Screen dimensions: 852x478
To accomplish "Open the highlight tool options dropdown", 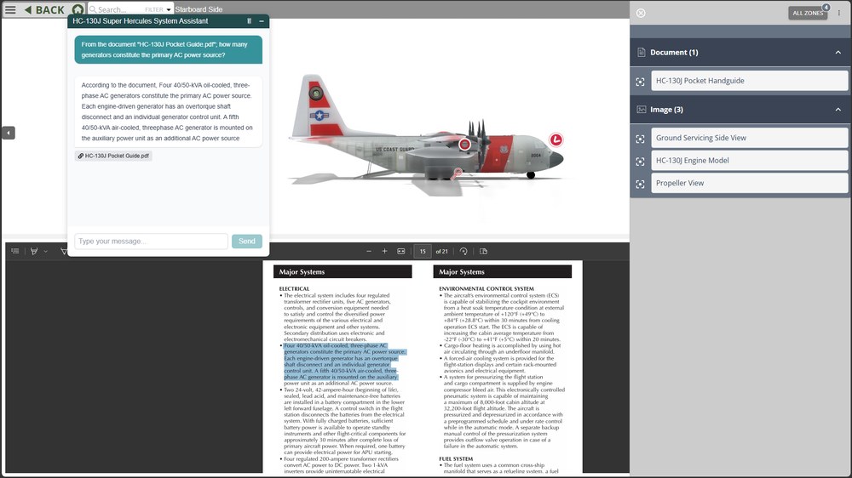I will click(x=46, y=251).
